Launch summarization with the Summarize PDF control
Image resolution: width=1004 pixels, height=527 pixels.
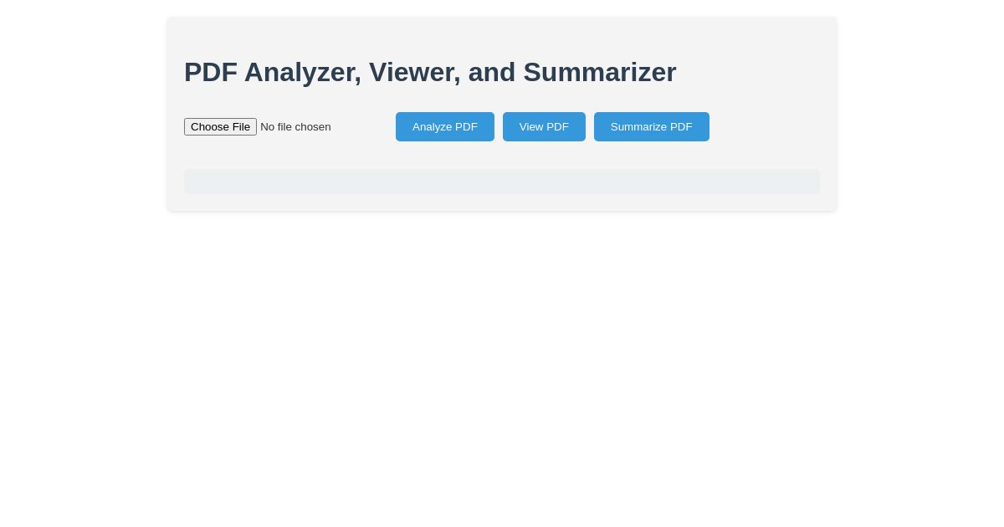(x=651, y=126)
